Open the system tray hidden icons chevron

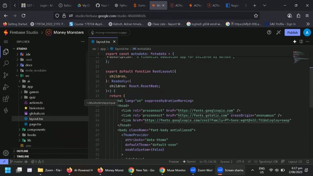[252, 170]
